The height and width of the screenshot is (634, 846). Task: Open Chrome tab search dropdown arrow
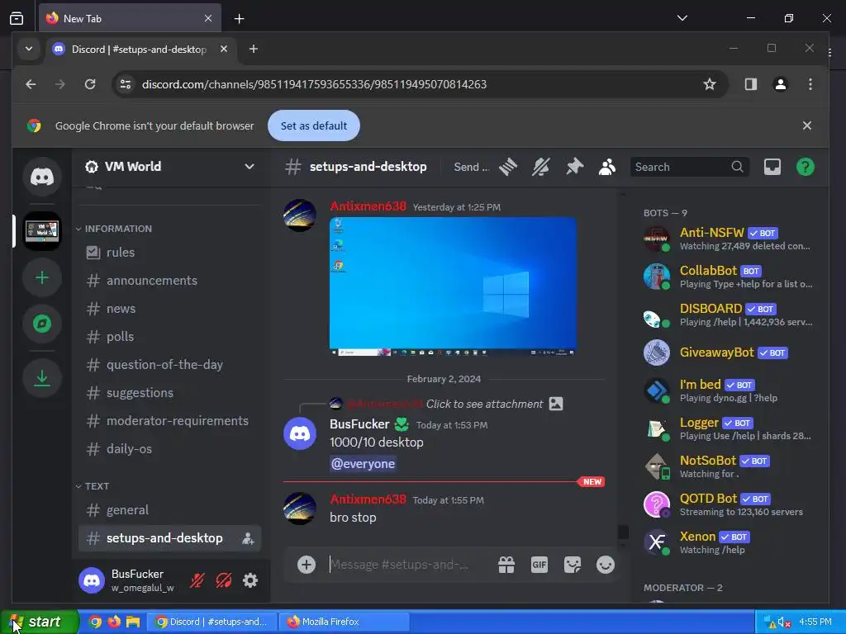point(29,49)
